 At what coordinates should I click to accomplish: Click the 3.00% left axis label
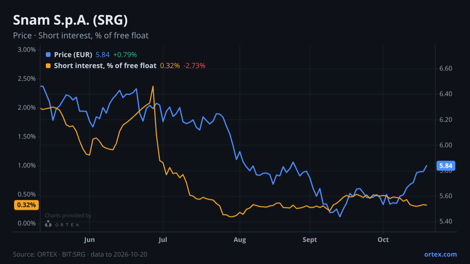(x=27, y=50)
